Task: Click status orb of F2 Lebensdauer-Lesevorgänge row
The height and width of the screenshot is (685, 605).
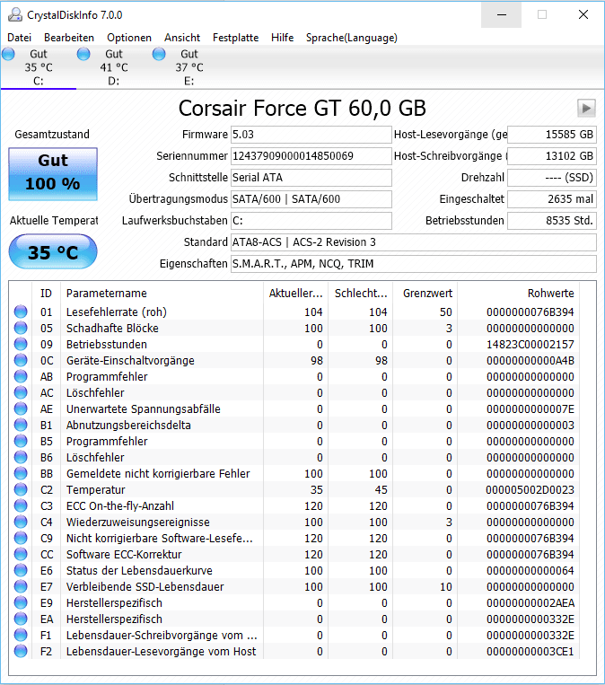Action: point(21,652)
